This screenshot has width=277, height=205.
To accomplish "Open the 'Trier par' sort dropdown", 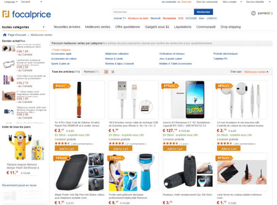I will (256, 72).
